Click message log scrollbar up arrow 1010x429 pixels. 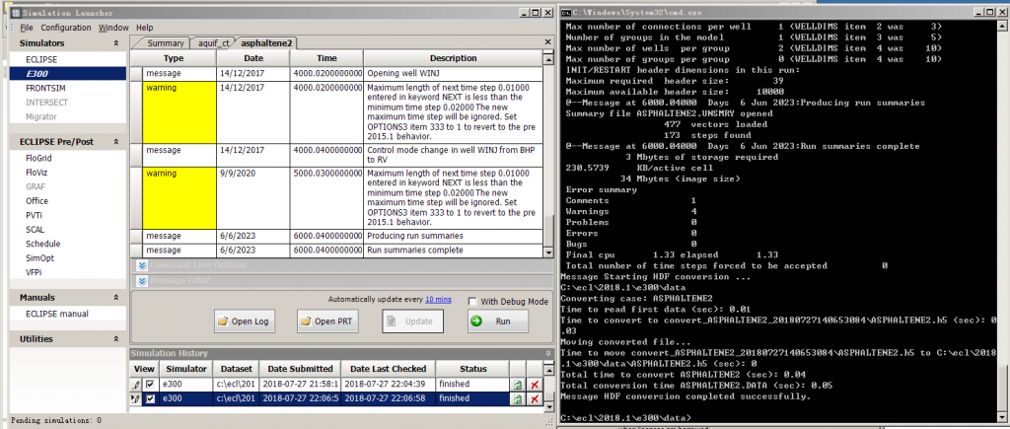[x=548, y=59]
